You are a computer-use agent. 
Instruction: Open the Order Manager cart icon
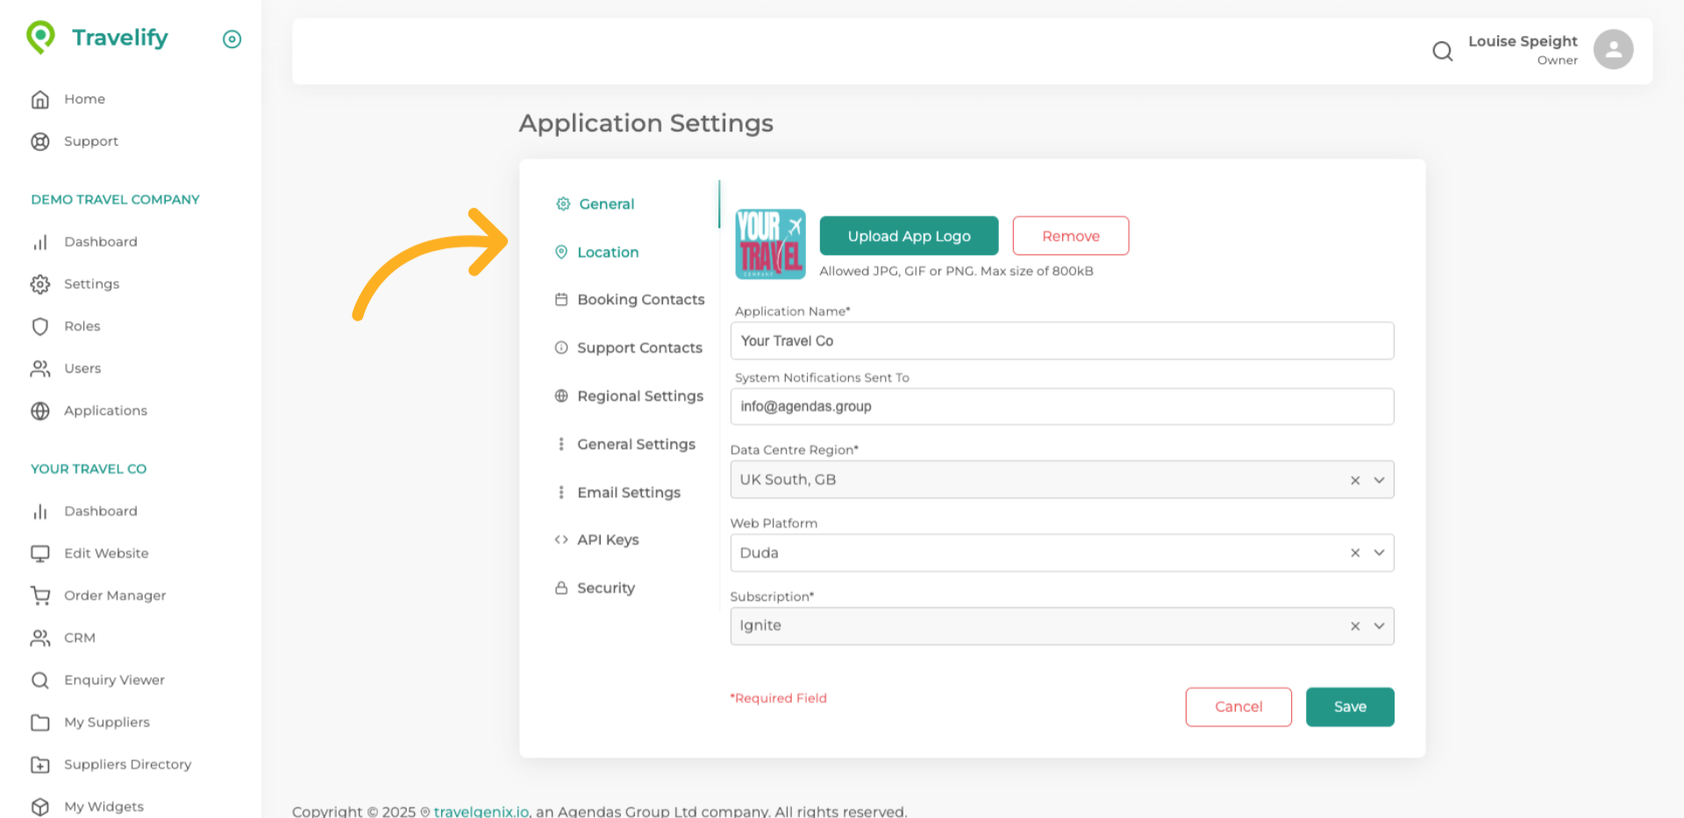click(x=40, y=595)
